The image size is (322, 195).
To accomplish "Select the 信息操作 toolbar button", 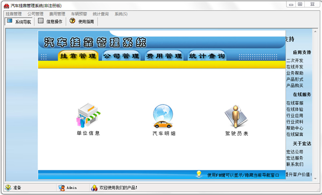I will 50,21.
